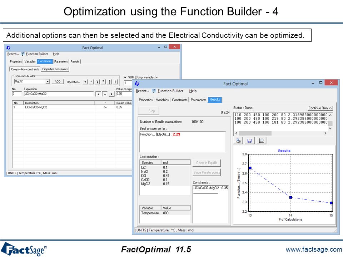Click the Value or expression field 0.35
This screenshot has height=257, width=343.
(124, 94)
